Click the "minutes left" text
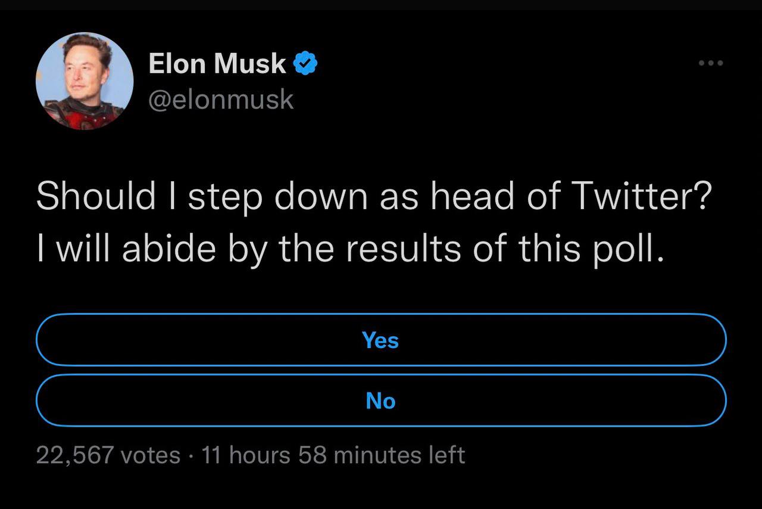 (399, 455)
